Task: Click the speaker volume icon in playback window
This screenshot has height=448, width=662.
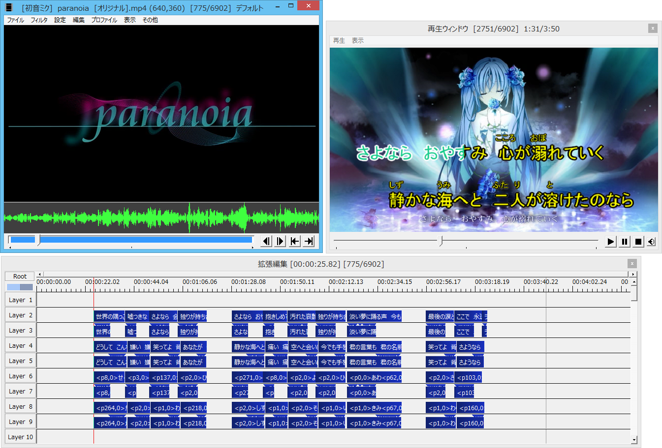Action: tap(651, 241)
